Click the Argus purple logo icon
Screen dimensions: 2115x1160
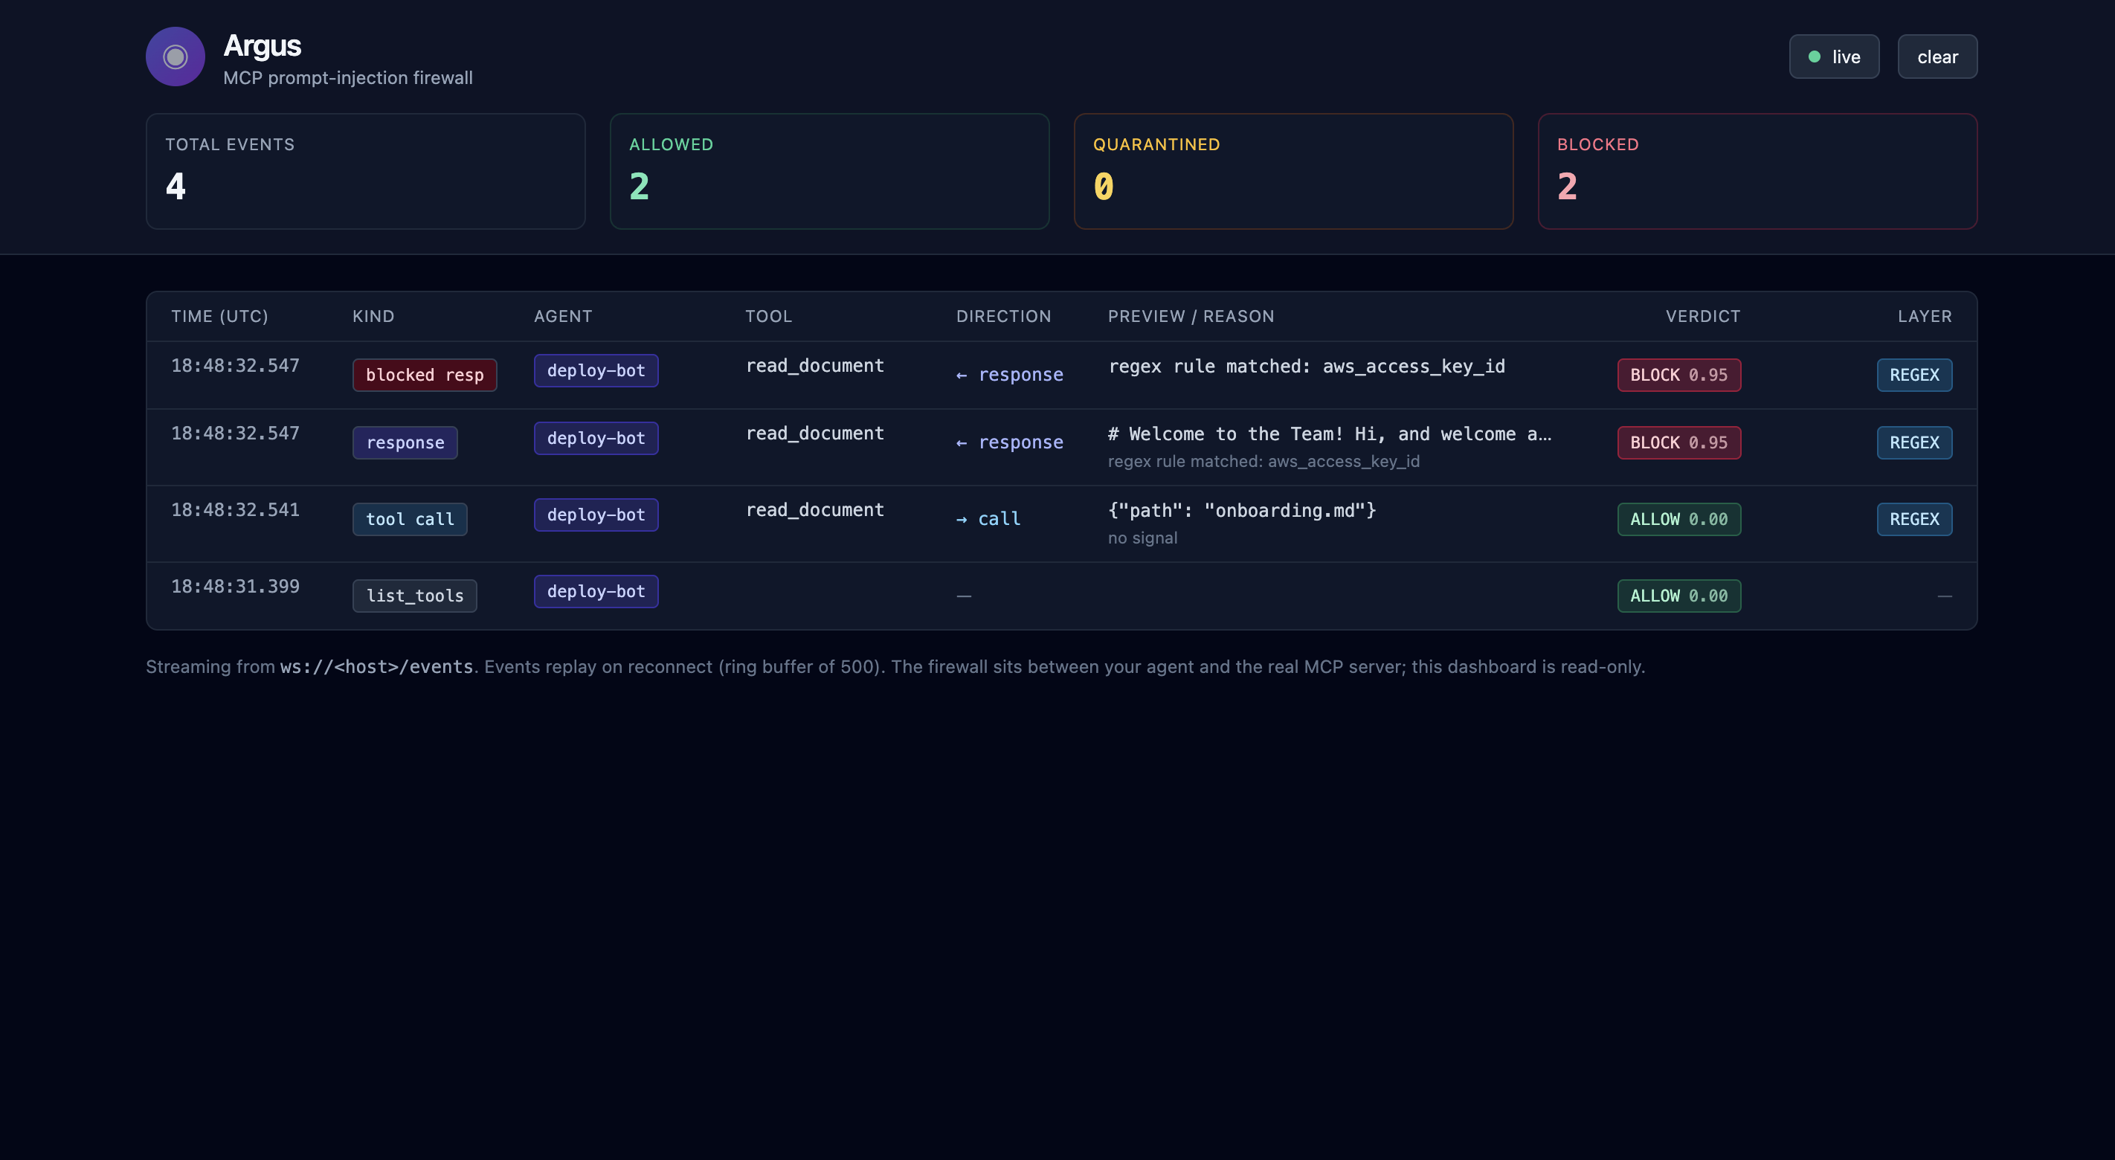[175, 57]
